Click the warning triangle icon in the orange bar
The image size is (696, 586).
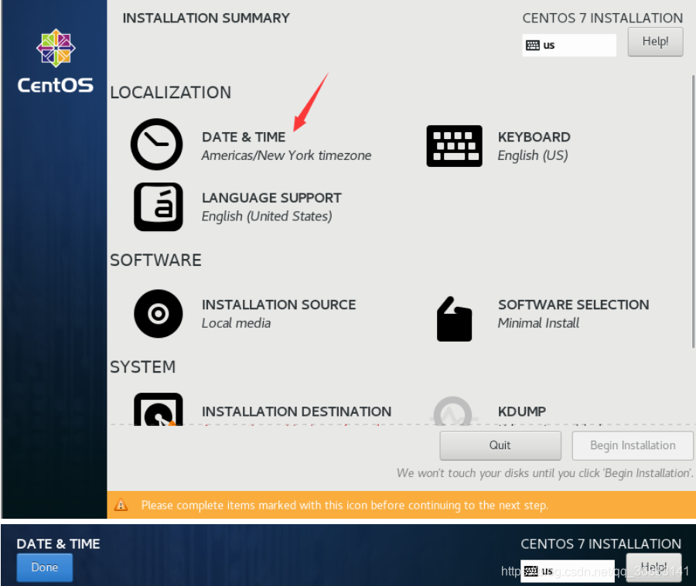tap(121, 505)
